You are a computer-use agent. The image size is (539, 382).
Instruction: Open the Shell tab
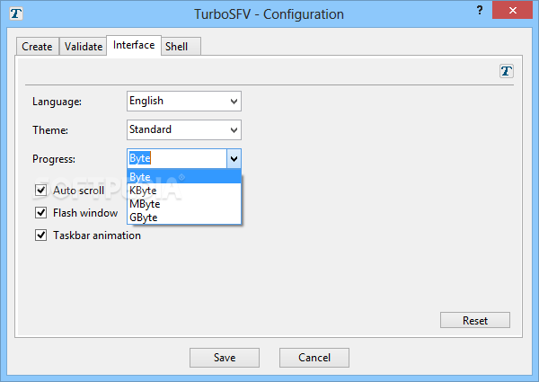[x=181, y=46]
